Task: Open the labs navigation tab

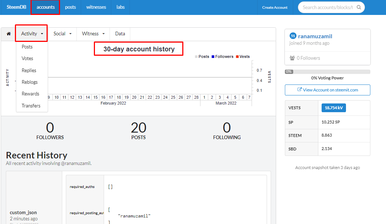Action: coord(120,7)
